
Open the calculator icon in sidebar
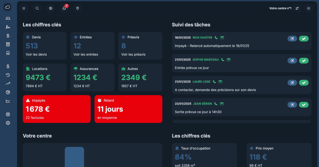[8, 44]
